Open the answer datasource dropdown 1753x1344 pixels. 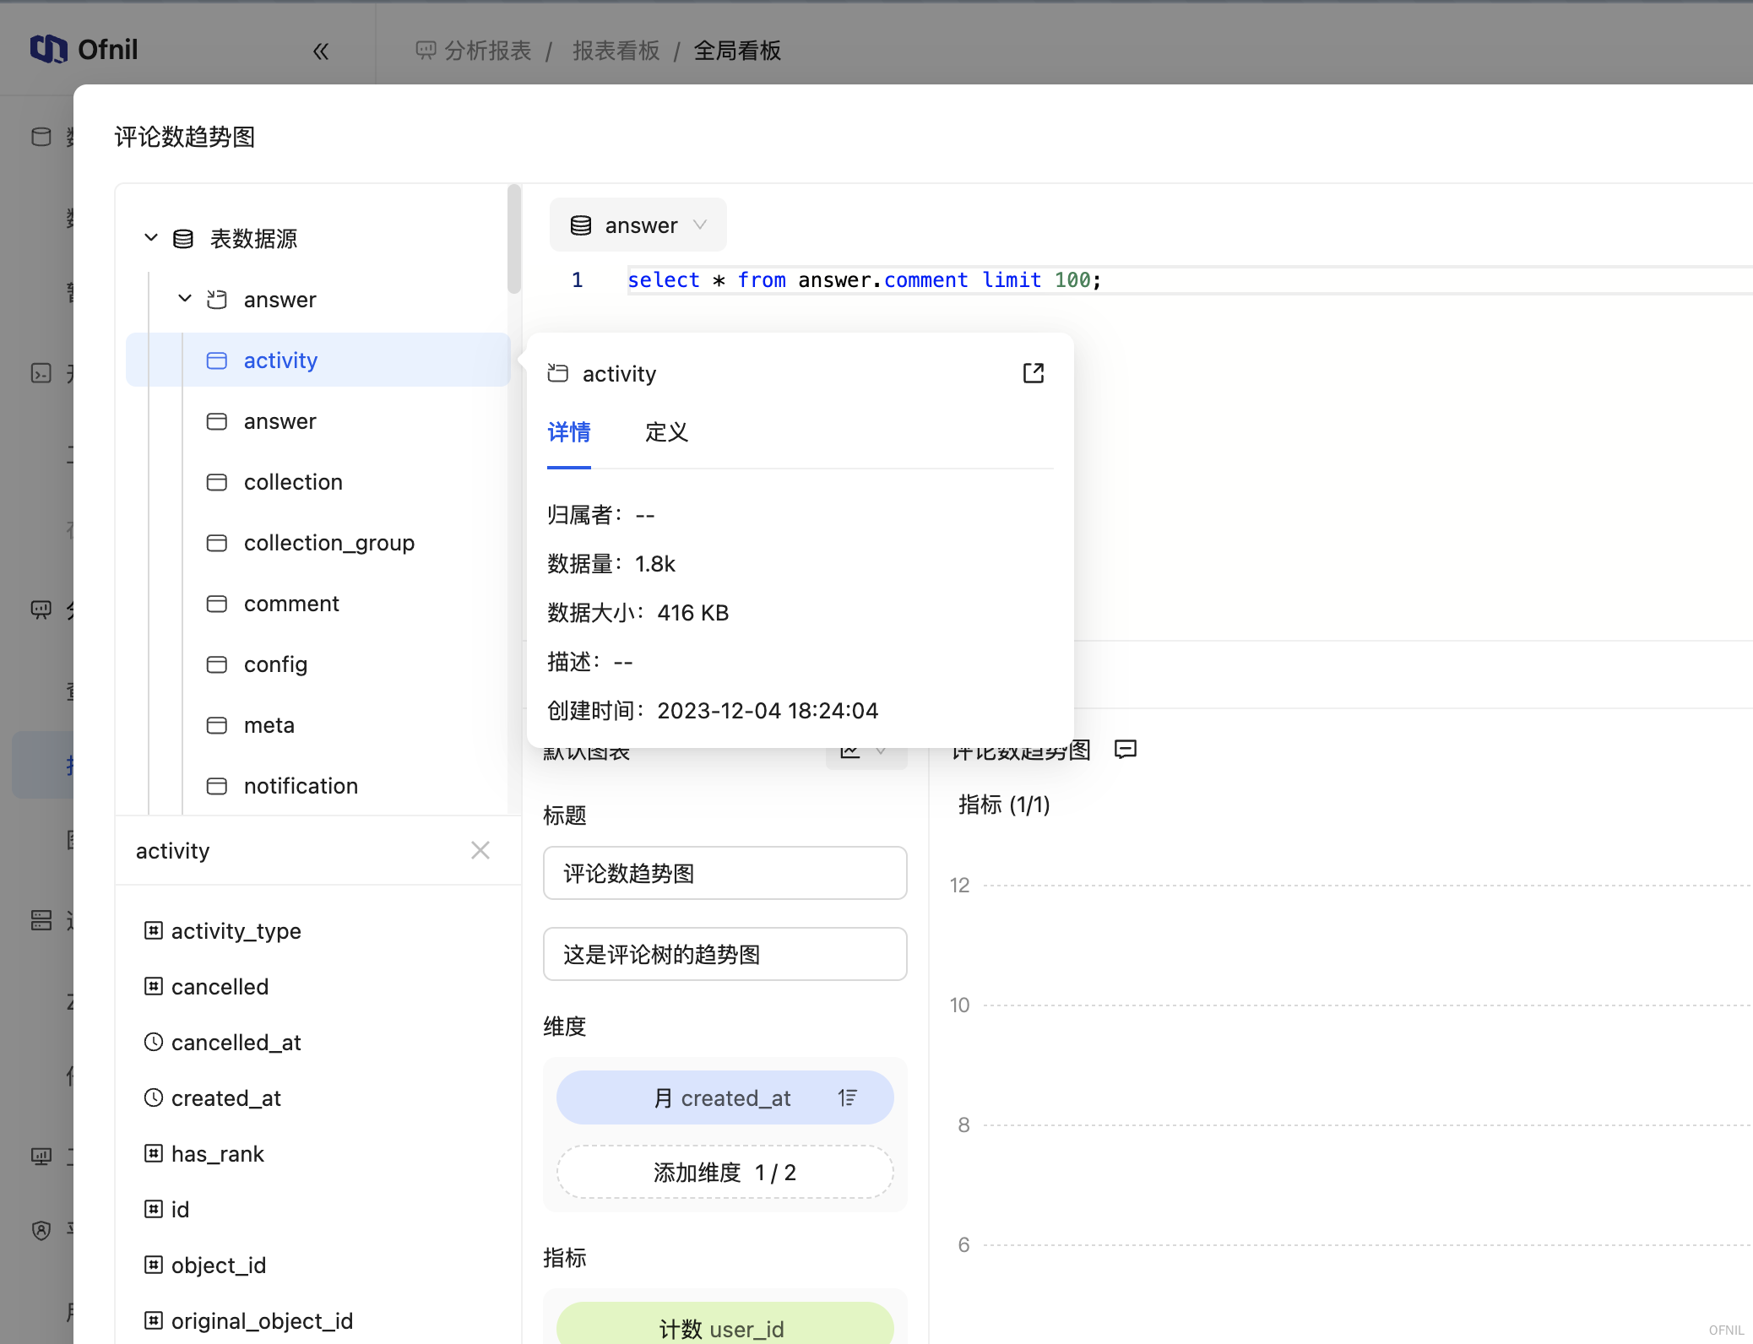pyautogui.click(x=638, y=225)
